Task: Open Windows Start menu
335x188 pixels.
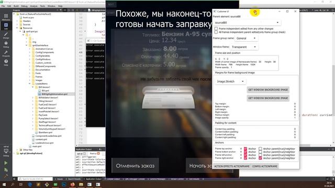Action: pyautogui.click(x=4, y=184)
